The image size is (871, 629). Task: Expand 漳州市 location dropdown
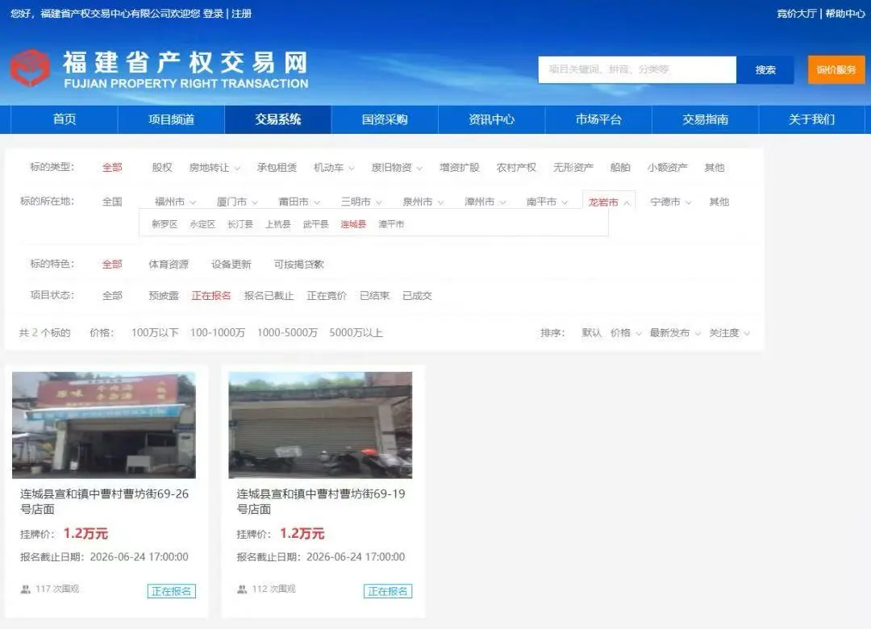(x=485, y=202)
